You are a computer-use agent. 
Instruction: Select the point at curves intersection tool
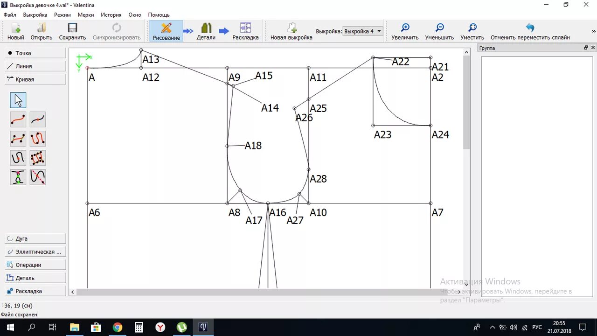(18, 177)
